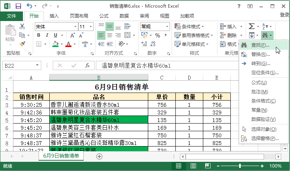Cut selection with the scissors icon
The width and height of the screenshot is (290, 171).
click(x=22, y=26)
